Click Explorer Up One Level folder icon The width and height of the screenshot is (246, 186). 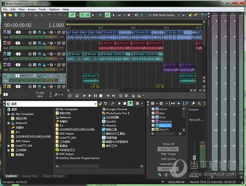(100, 104)
